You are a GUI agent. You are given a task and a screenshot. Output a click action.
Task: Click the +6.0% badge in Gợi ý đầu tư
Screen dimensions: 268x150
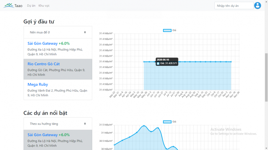(x=64, y=43)
